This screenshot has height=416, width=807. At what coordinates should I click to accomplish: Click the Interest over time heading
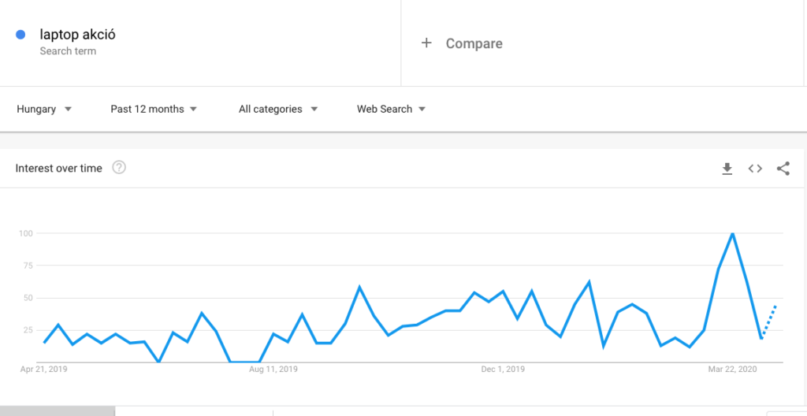coord(58,168)
